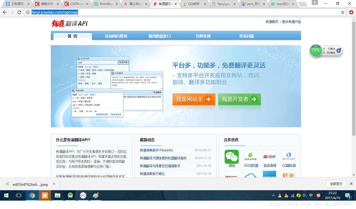Switch to the 云数据库 tab
Screen dimensions: 356x209
[x=18, y=4]
